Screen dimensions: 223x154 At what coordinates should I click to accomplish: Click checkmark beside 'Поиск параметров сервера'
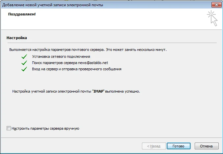click(x=24, y=63)
